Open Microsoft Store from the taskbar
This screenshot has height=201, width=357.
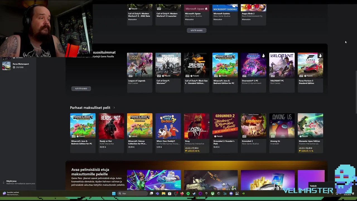point(170,193)
